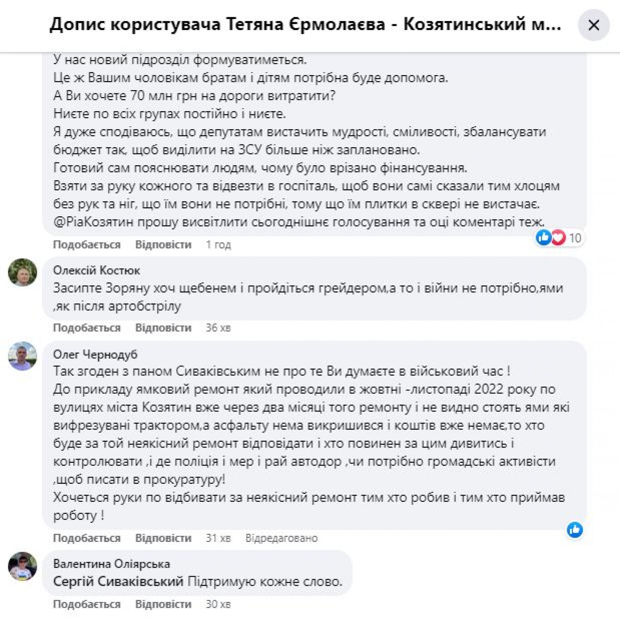Screen dimensions: 620x621
Task: Click the '1 год' comment timestamp
Action: point(218,245)
